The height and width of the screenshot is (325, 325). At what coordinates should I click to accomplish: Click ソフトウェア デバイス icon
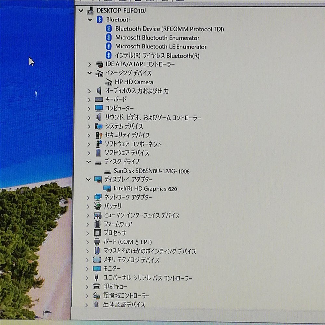[98, 153]
